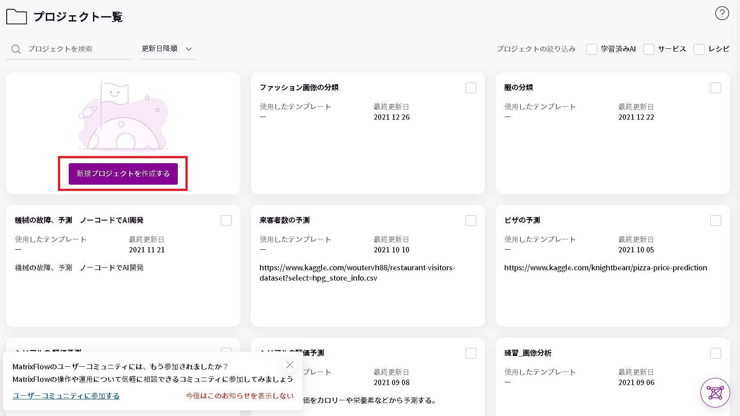
Task: Click the date 2021 12 26
Action: [x=392, y=117]
